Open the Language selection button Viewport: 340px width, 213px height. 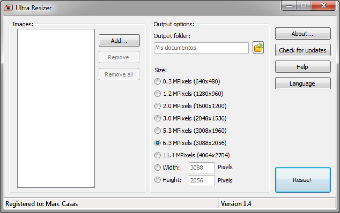pyautogui.click(x=303, y=84)
